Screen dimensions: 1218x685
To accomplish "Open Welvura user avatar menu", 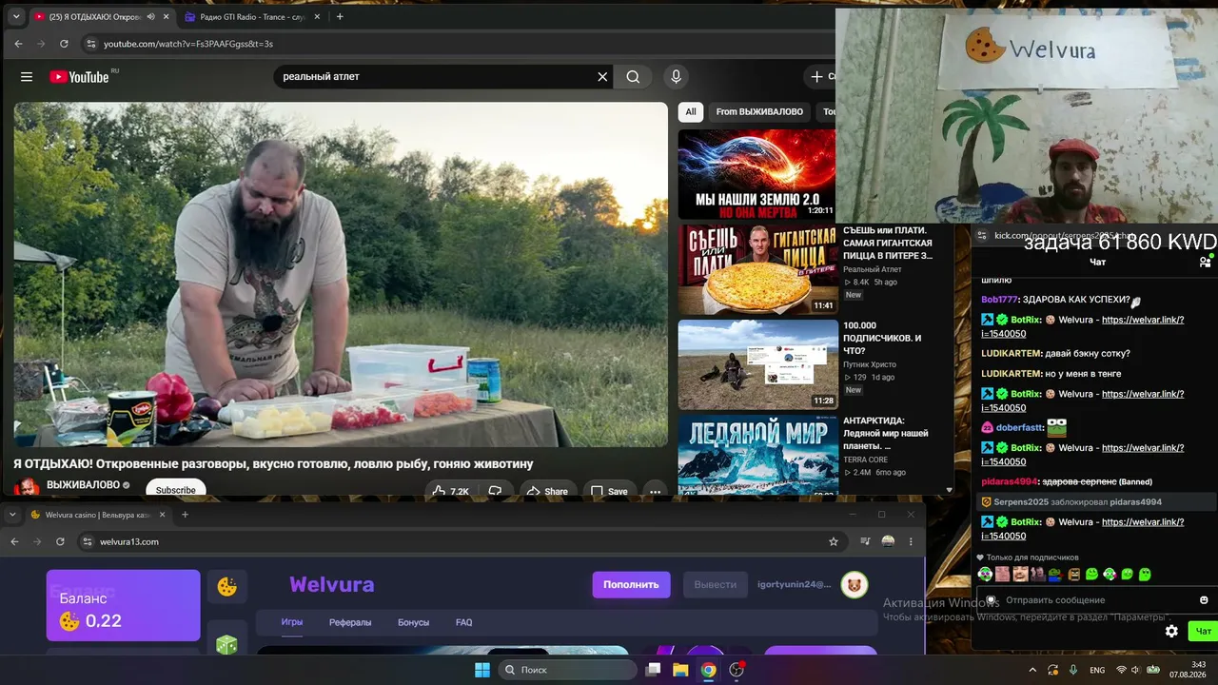I will click(x=854, y=584).
